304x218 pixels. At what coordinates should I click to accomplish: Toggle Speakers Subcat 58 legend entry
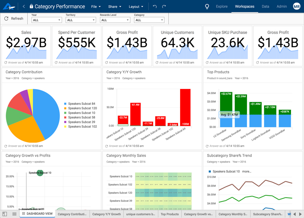(x=80, y=117)
